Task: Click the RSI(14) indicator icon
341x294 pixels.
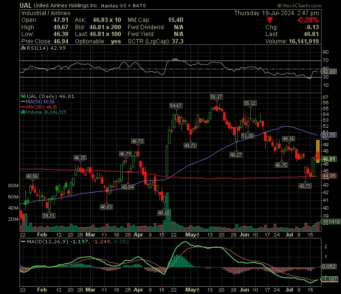Action: point(23,48)
